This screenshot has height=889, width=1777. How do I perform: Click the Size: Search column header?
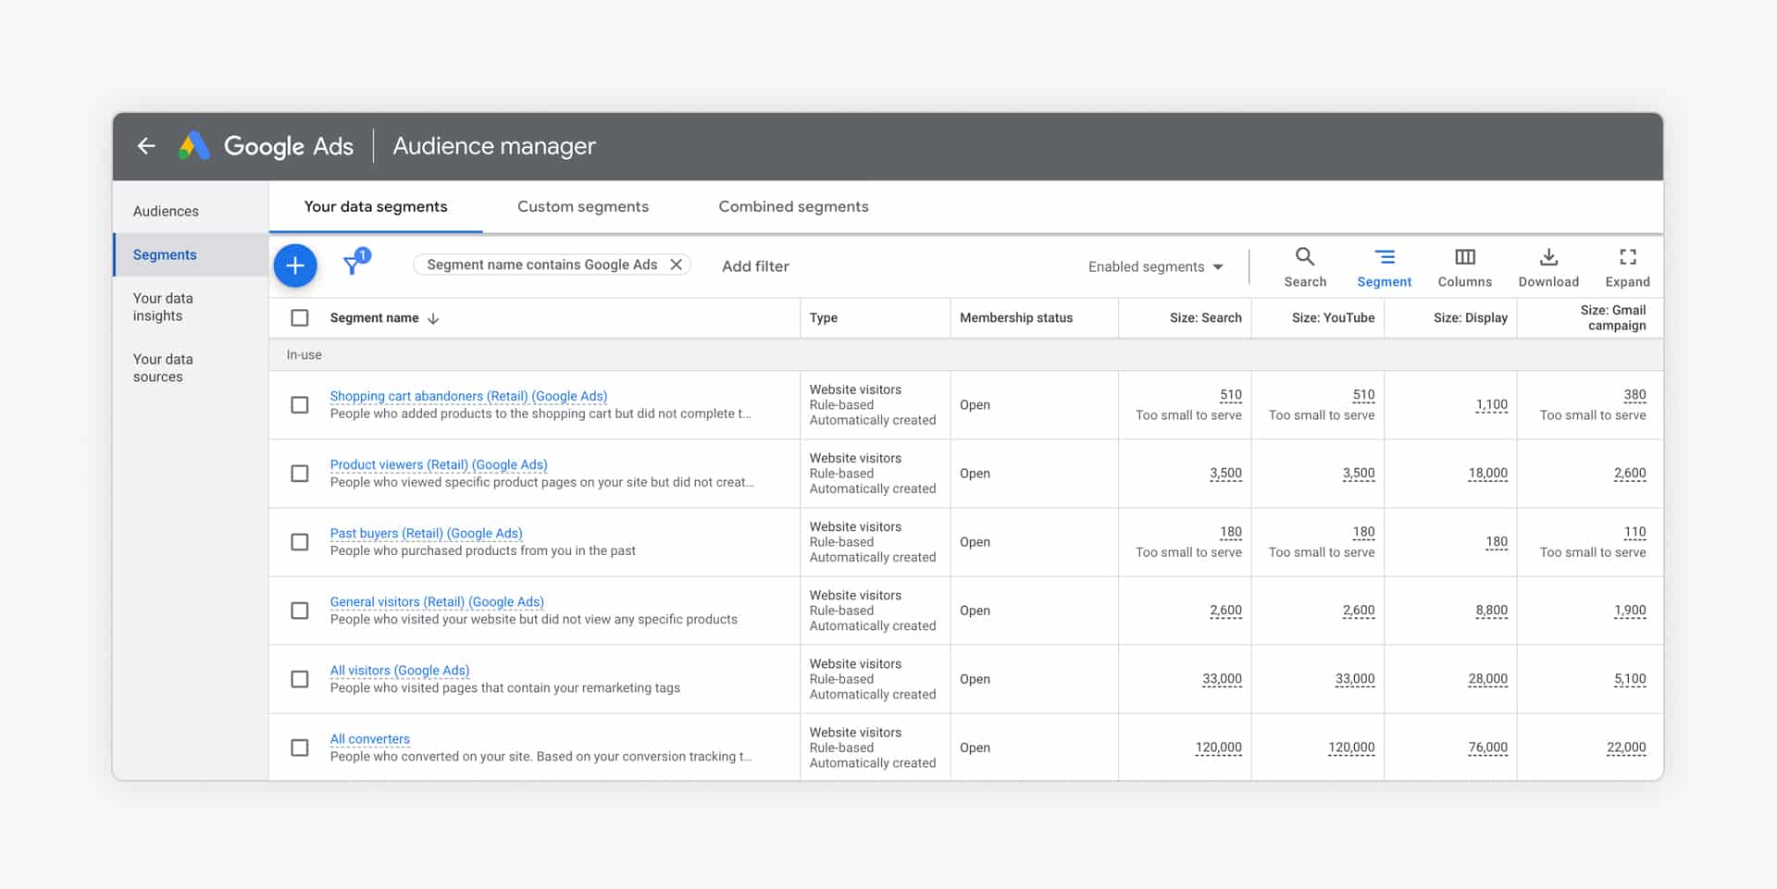pyautogui.click(x=1205, y=318)
